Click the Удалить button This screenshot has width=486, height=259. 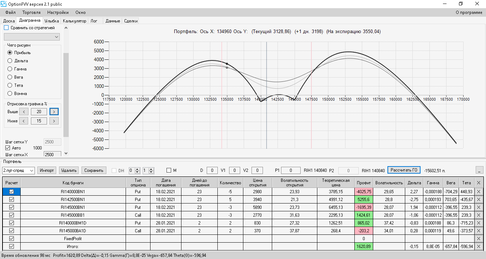69,170
